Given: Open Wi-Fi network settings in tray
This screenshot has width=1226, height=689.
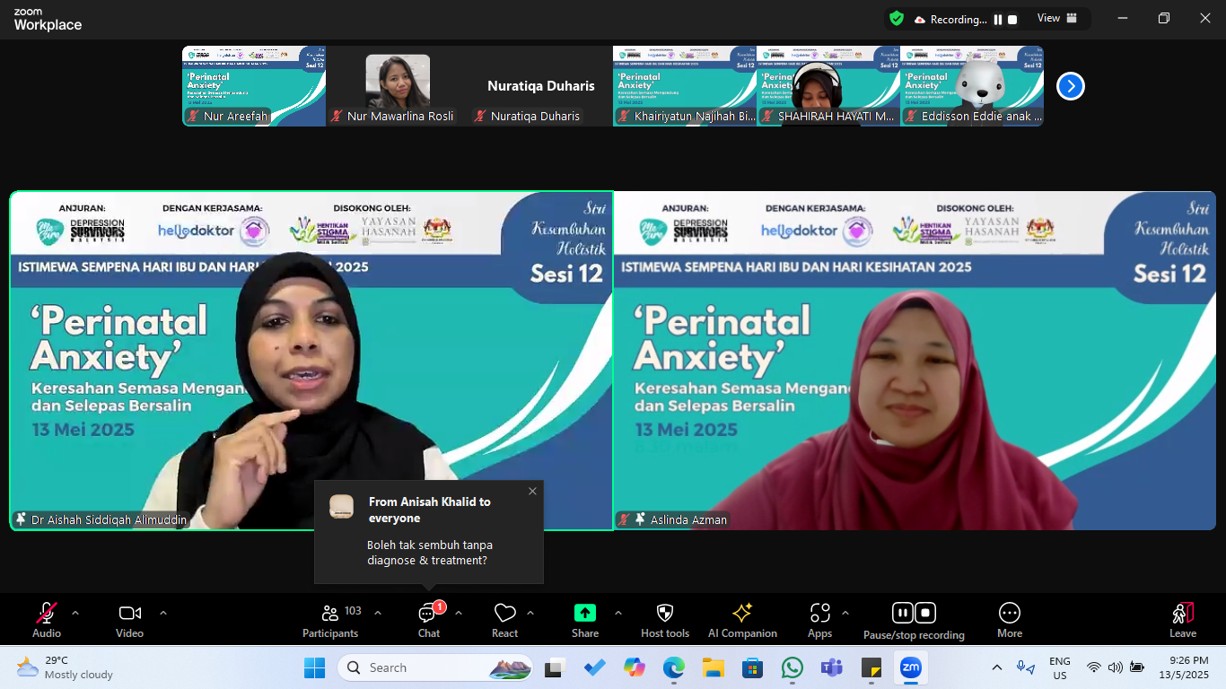Looking at the screenshot, I should pyautogui.click(x=1094, y=667).
